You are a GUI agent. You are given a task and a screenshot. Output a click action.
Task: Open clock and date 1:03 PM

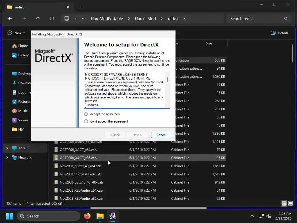click(283, 216)
